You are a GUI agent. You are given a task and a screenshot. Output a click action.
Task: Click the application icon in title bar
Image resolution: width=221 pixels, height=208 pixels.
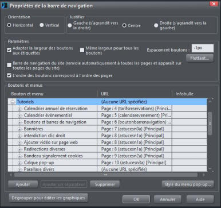coord(5,6)
